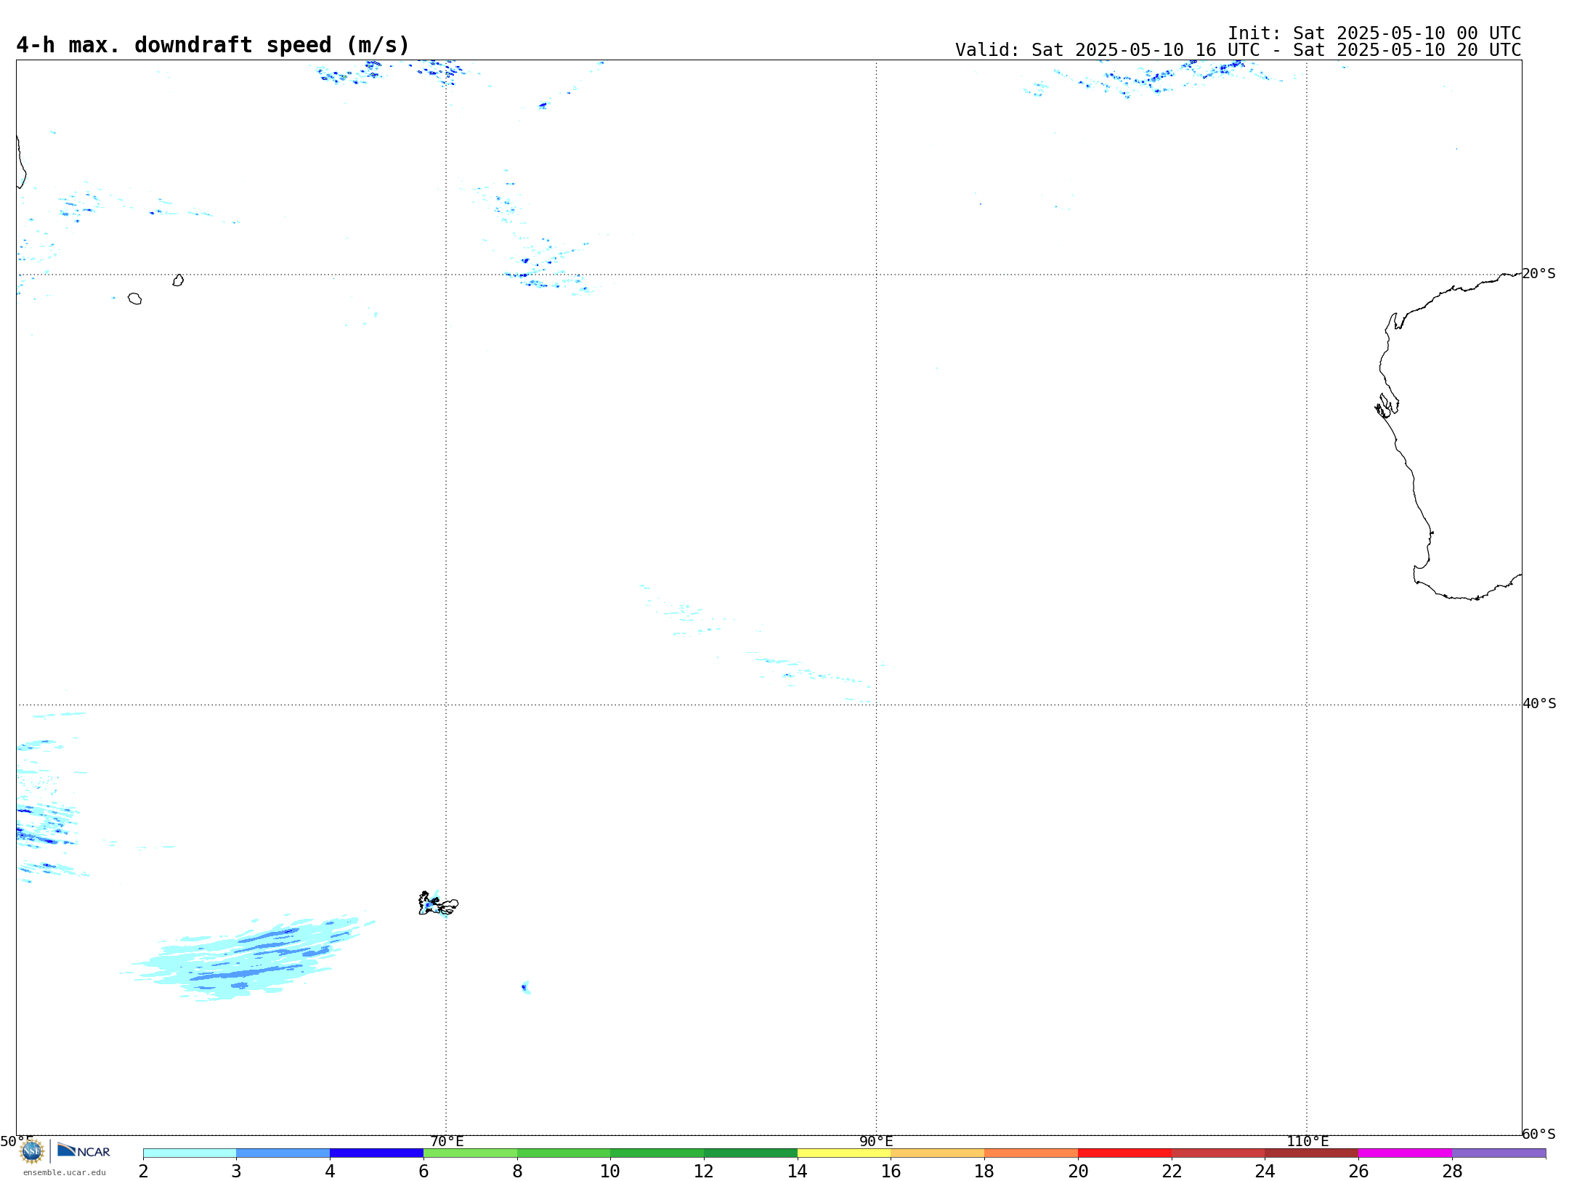Choose the orange 18–20 m/s swatch

pos(1031,1153)
